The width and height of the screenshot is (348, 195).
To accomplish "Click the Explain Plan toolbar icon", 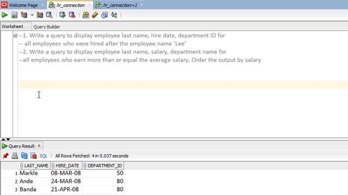I will click(24, 15).
